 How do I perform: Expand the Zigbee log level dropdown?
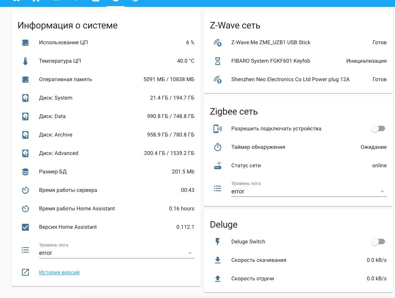pos(309,191)
